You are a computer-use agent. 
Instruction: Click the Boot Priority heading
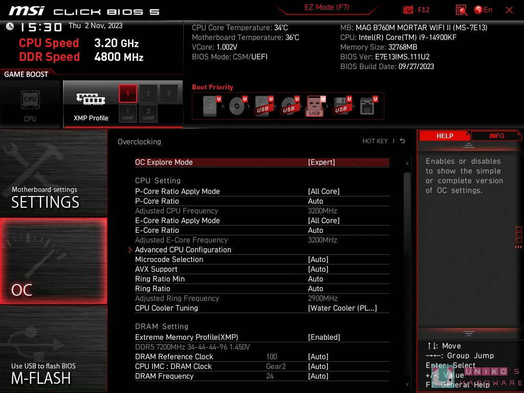(x=212, y=87)
